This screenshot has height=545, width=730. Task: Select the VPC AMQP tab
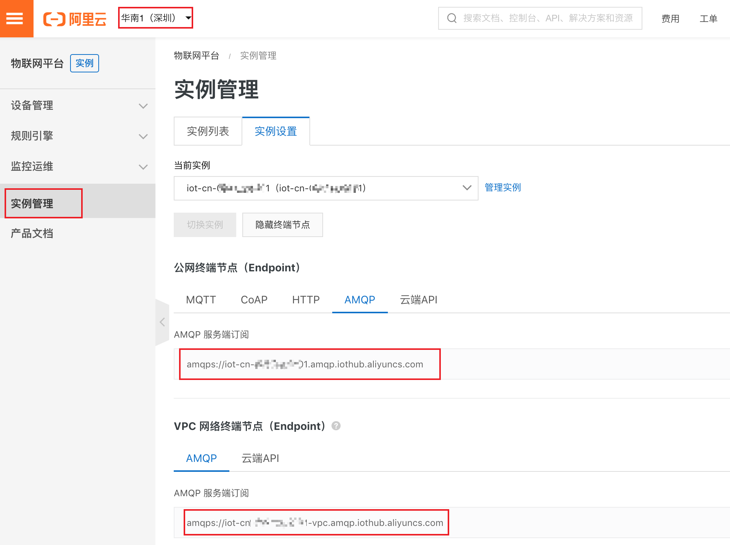[x=201, y=458]
